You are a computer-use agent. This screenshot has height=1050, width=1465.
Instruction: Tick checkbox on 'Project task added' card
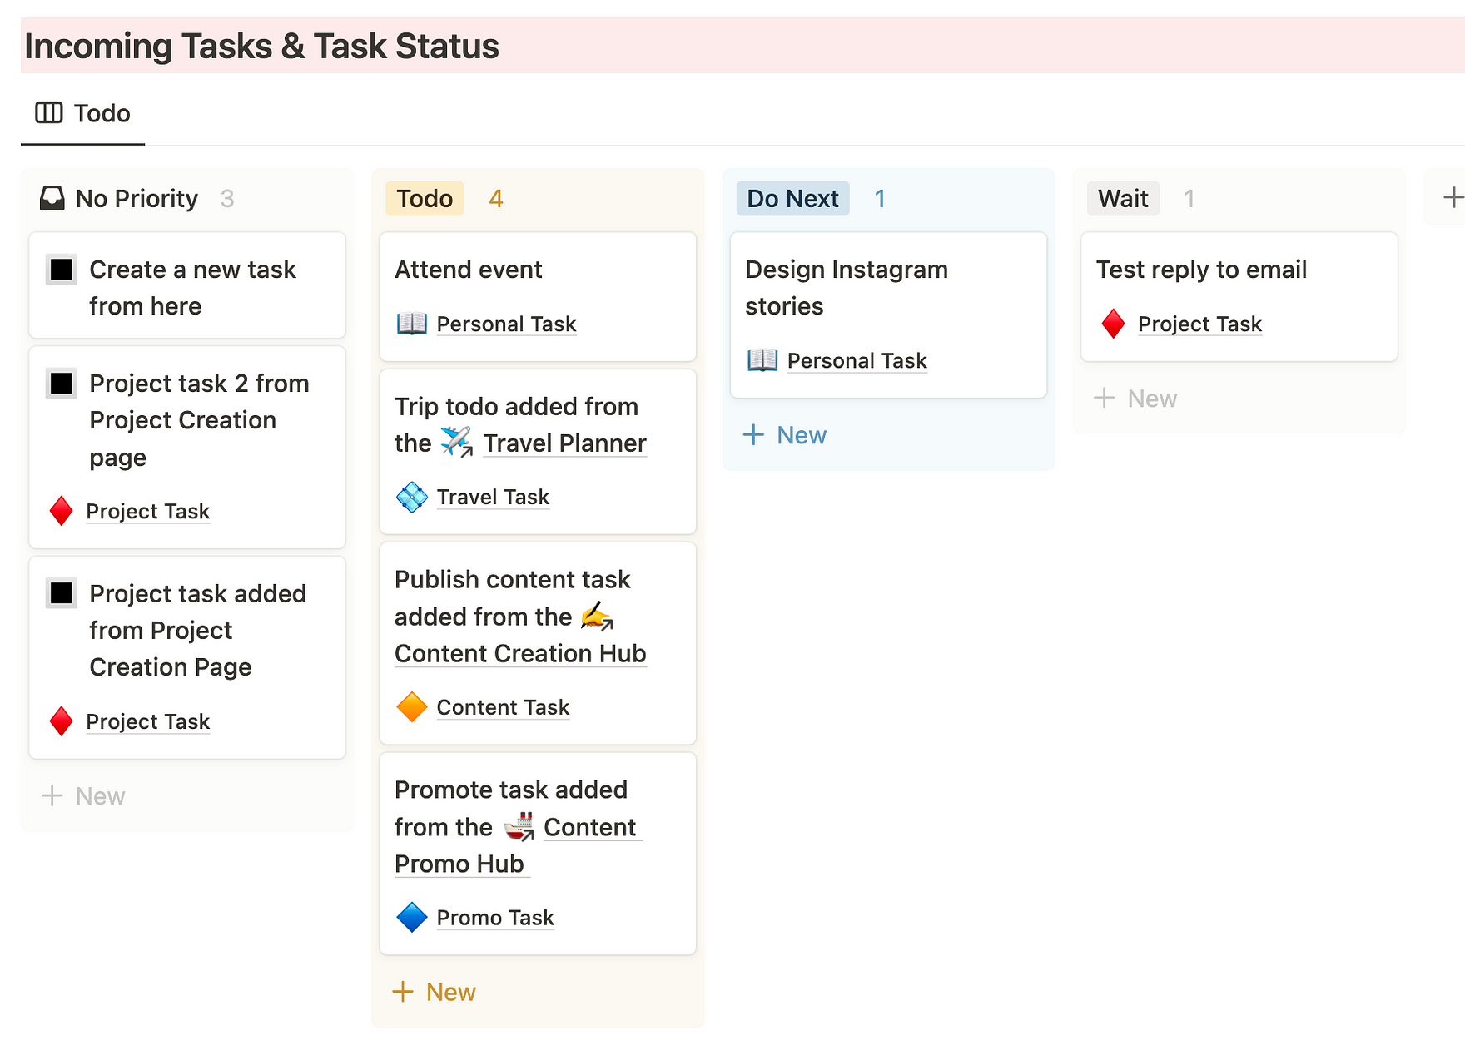click(x=62, y=593)
